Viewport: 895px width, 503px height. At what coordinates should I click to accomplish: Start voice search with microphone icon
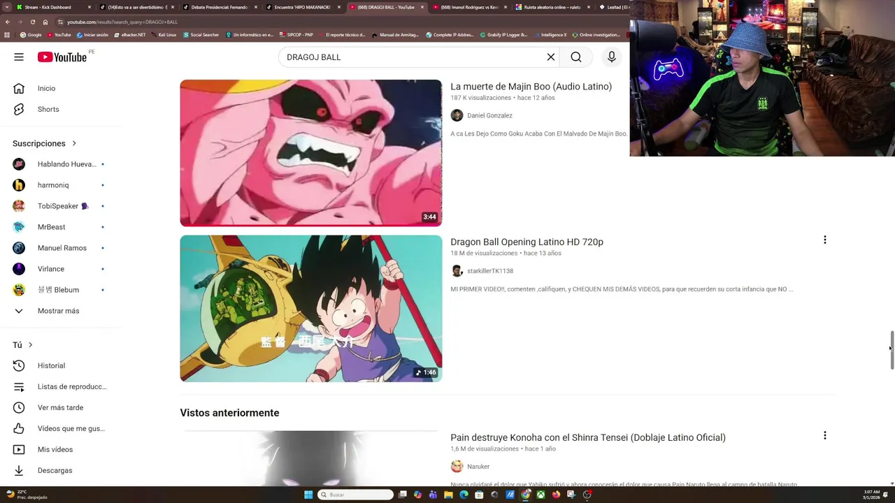click(612, 57)
